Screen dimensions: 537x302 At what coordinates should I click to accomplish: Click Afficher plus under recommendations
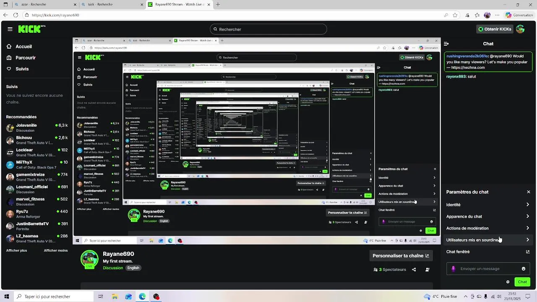click(16, 250)
